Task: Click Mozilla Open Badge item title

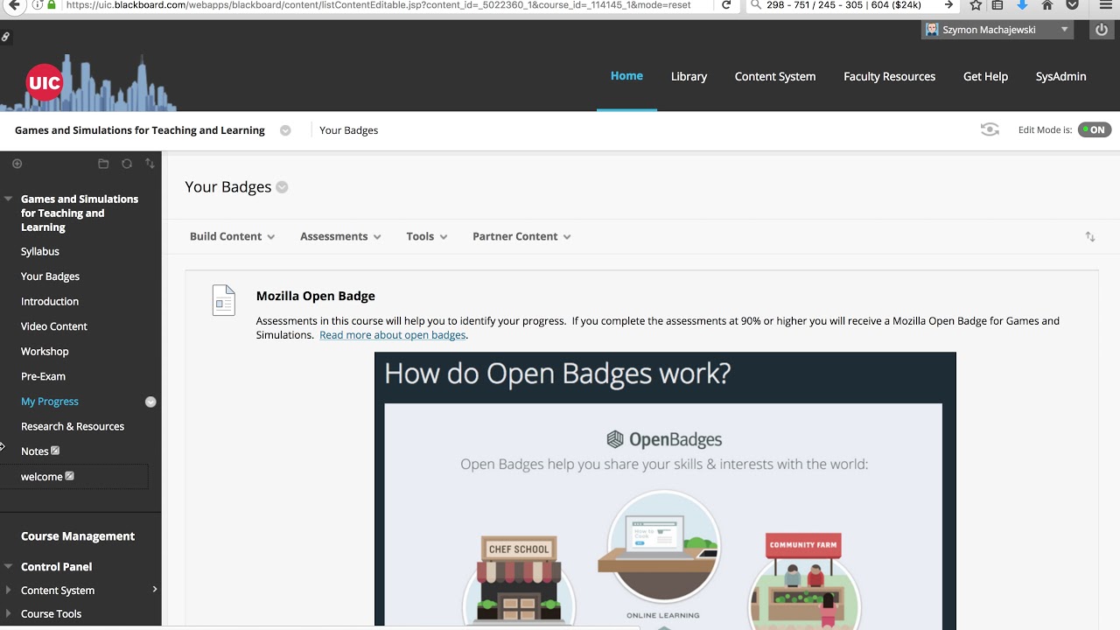Action: pos(315,296)
